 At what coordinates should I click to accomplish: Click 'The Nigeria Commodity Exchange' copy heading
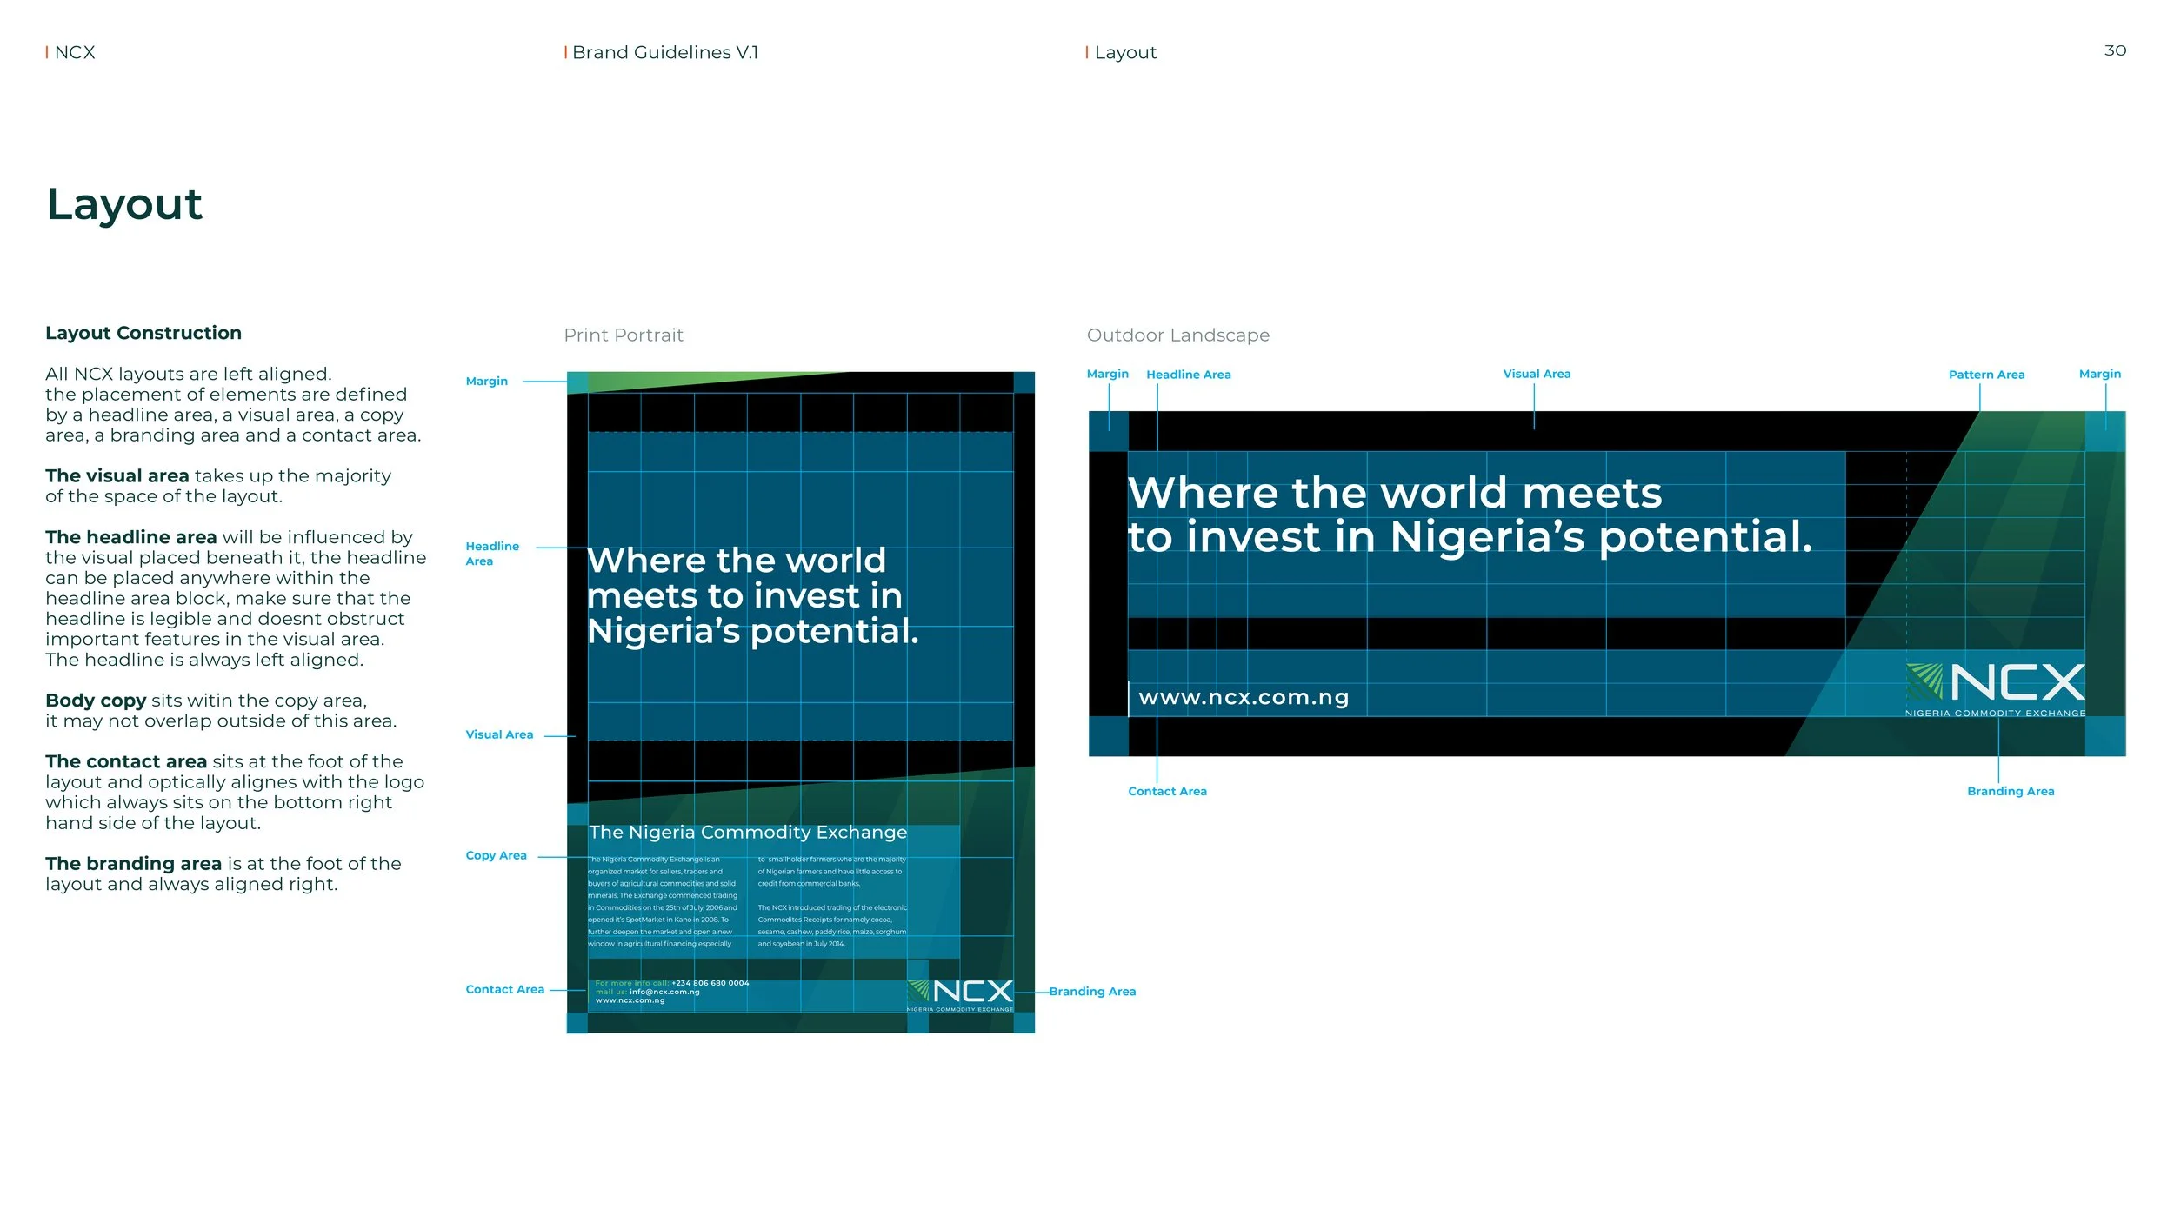coord(748,833)
